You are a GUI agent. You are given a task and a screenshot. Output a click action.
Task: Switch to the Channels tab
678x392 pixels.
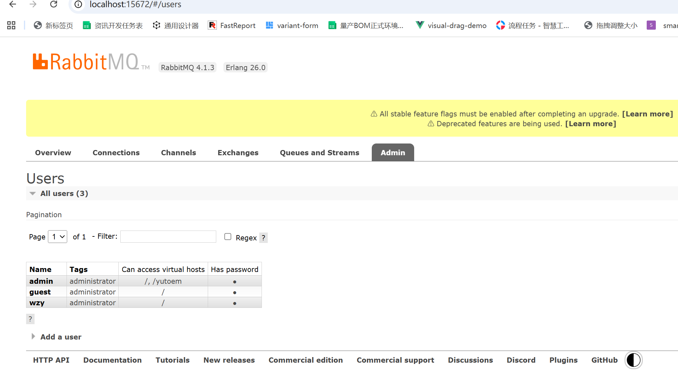(178, 153)
